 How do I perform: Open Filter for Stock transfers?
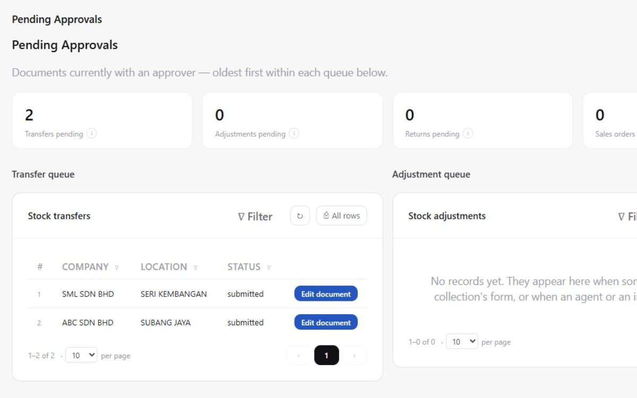pyautogui.click(x=255, y=217)
